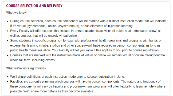Click bullet starting 'Some students in specific programs'

[86, 45]
